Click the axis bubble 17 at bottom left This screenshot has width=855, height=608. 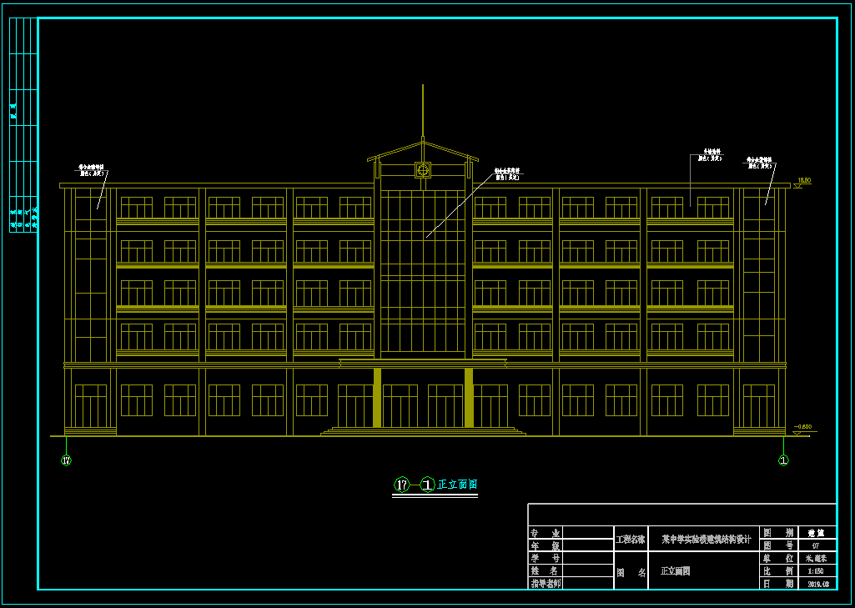(67, 460)
